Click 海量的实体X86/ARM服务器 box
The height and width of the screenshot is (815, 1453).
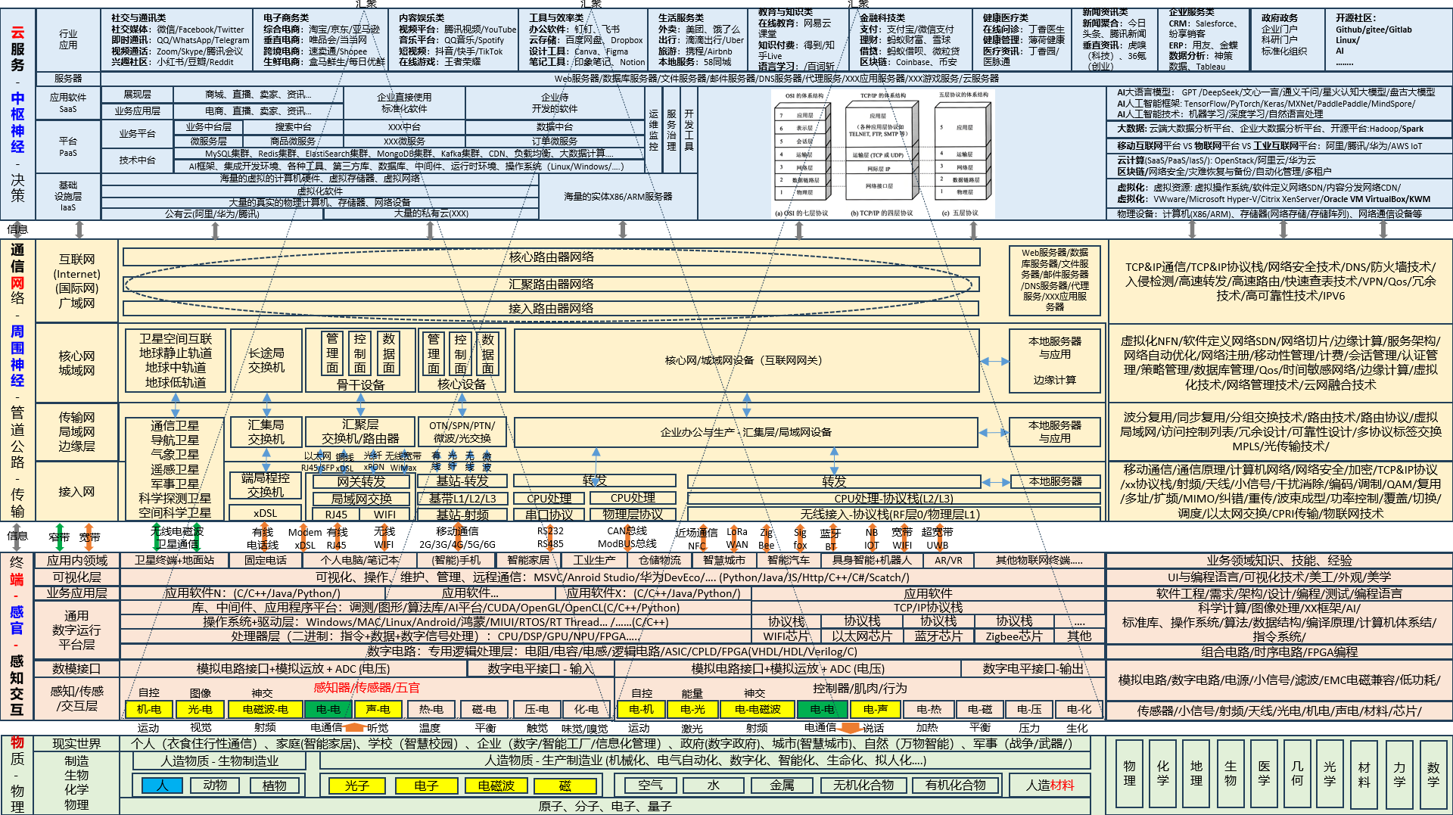pos(618,197)
